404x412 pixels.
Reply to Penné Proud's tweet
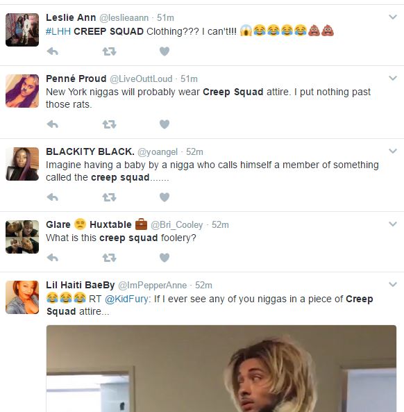(53, 124)
